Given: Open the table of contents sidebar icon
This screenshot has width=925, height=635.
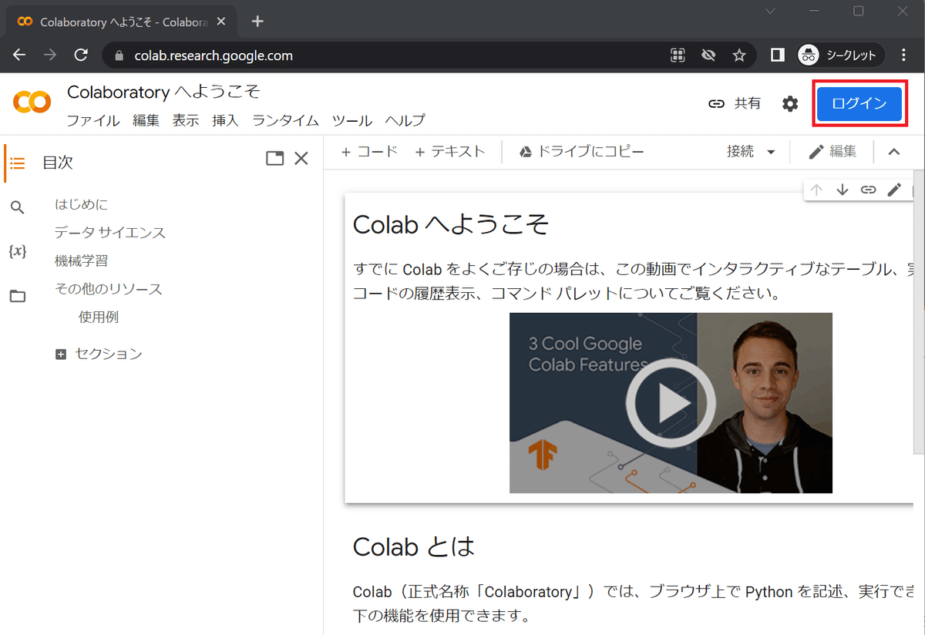Looking at the screenshot, I should (17, 163).
